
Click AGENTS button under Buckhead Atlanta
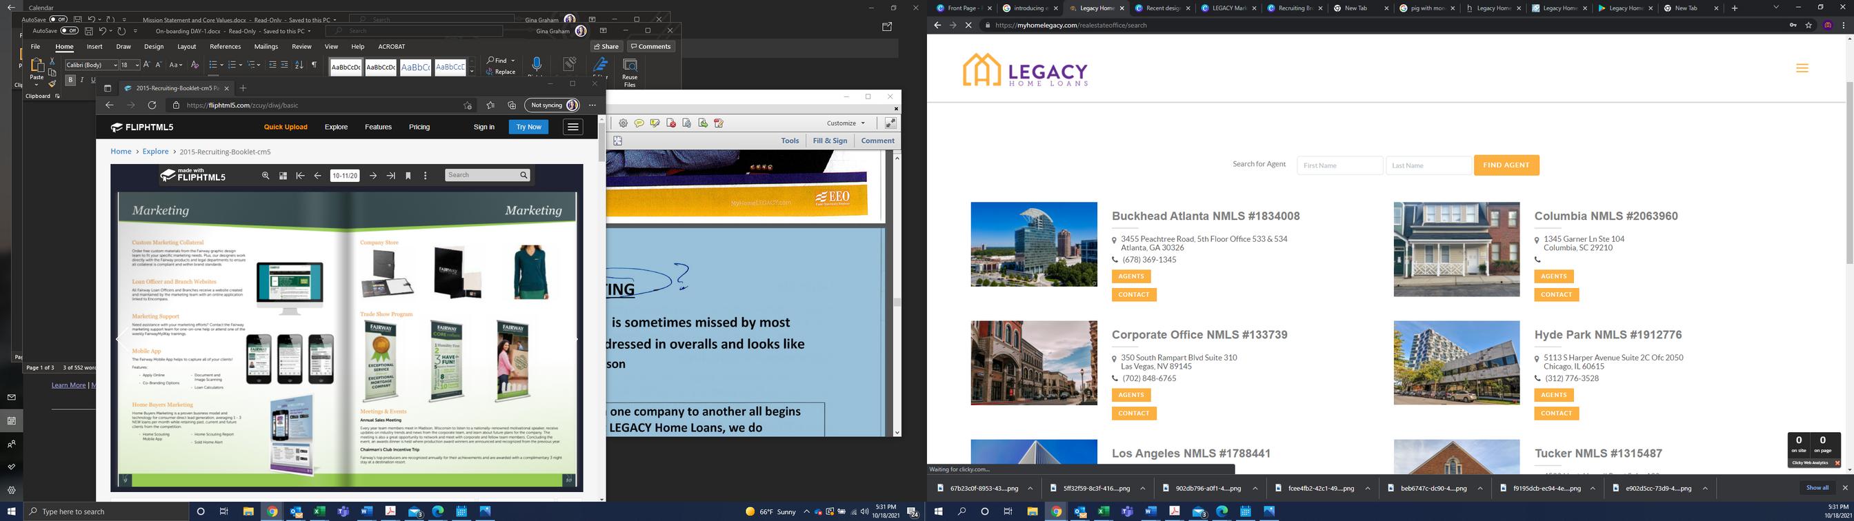point(1131,276)
